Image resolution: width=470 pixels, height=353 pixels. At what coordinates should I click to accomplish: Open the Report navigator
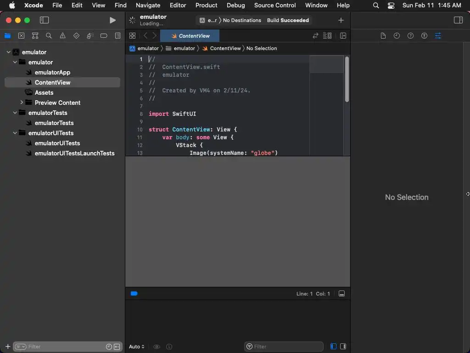(x=117, y=36)
